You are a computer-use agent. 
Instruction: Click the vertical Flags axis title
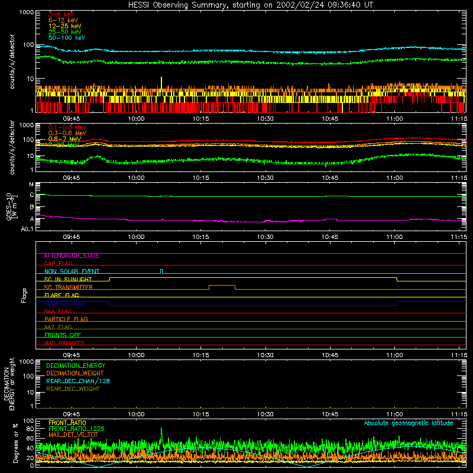24,295
